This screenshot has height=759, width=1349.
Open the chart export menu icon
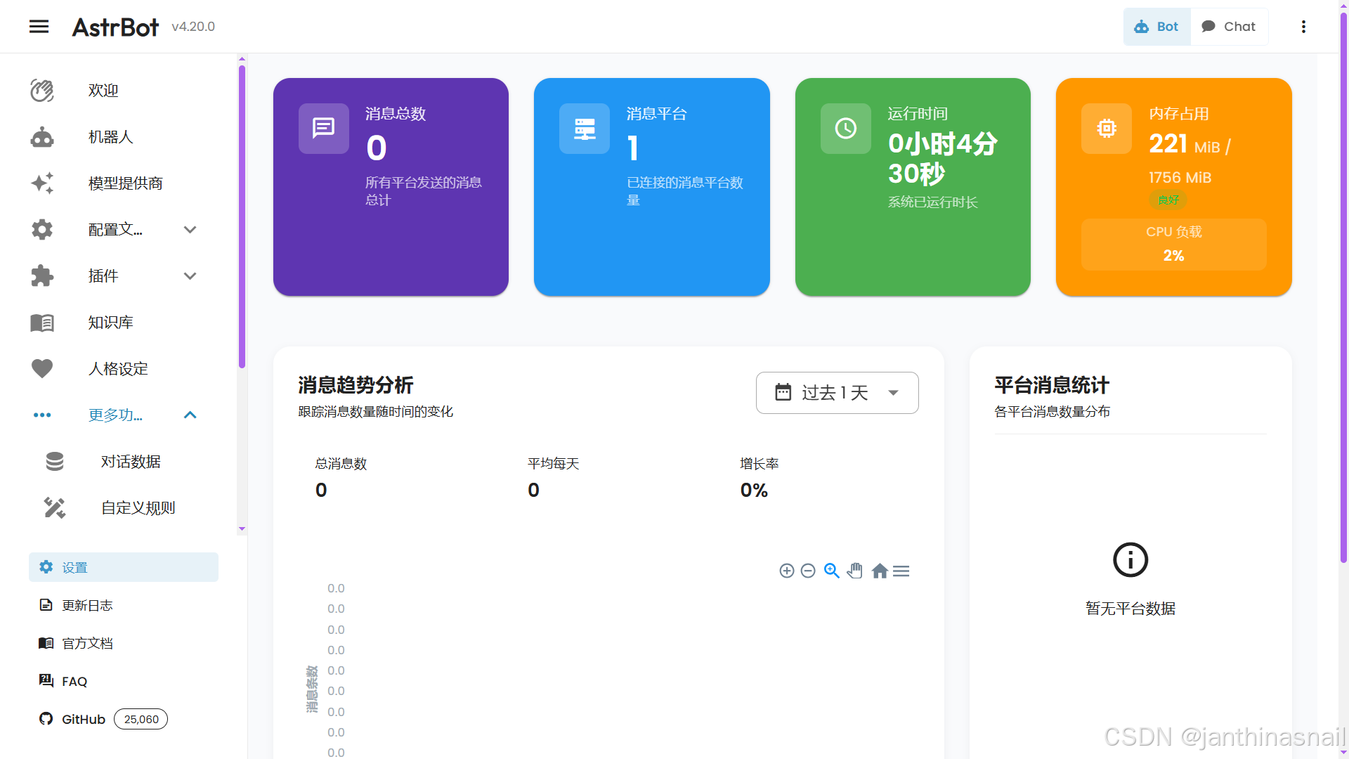click(x=901, y=571)
